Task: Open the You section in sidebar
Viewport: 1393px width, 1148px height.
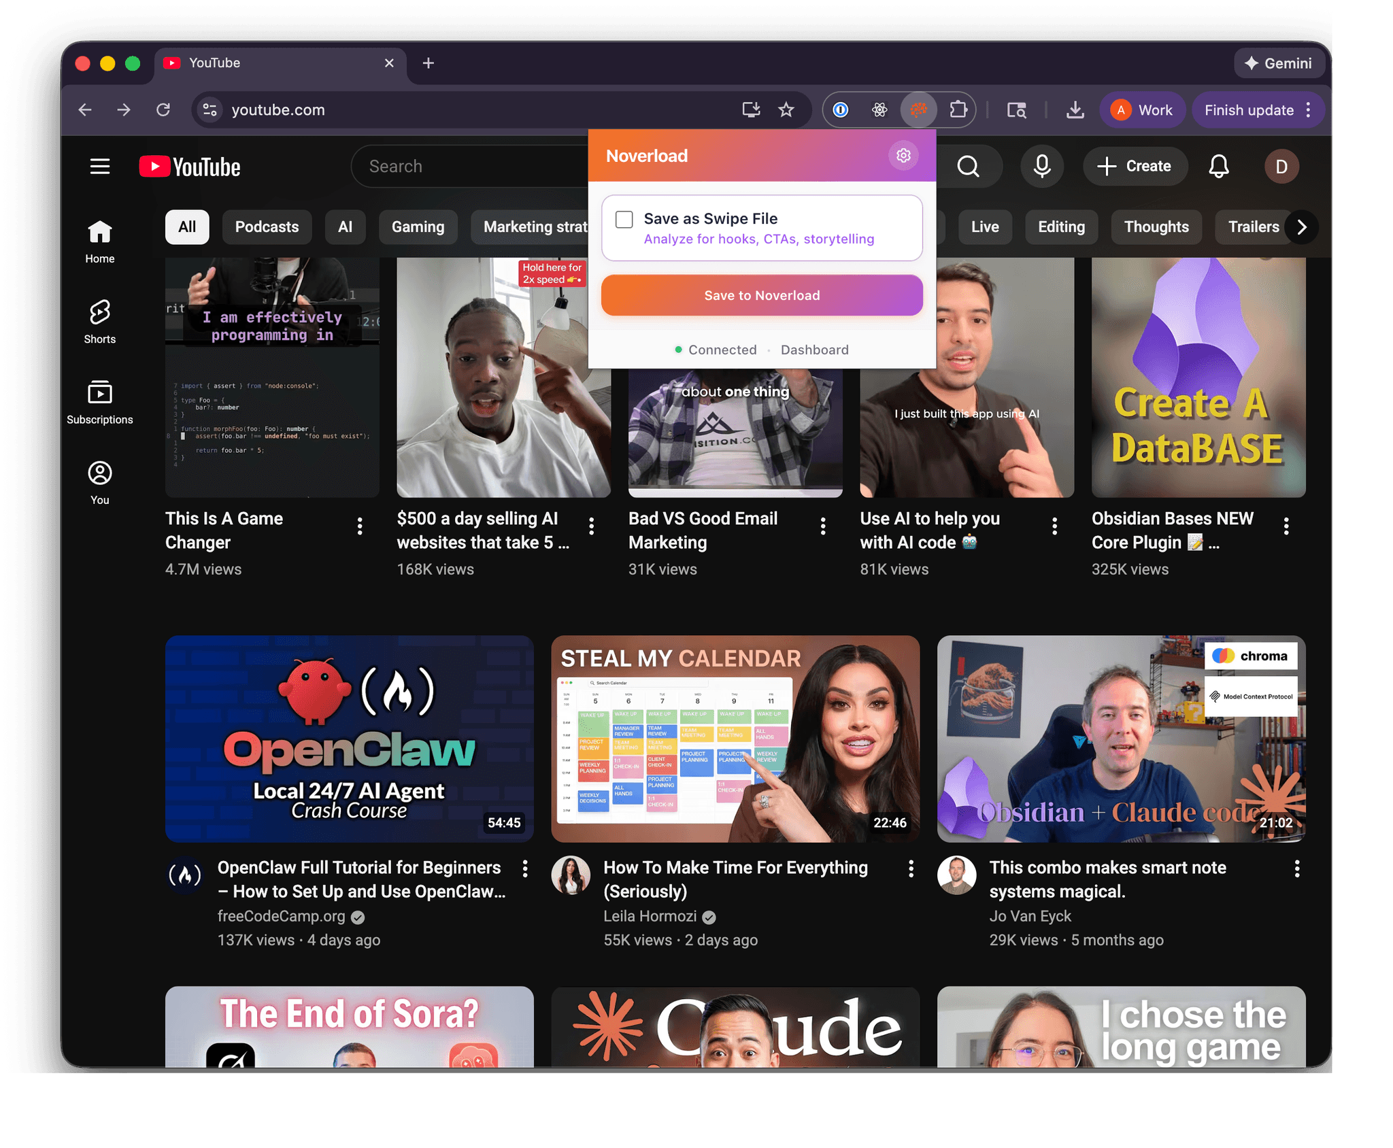Action: [x=100, y=483]
